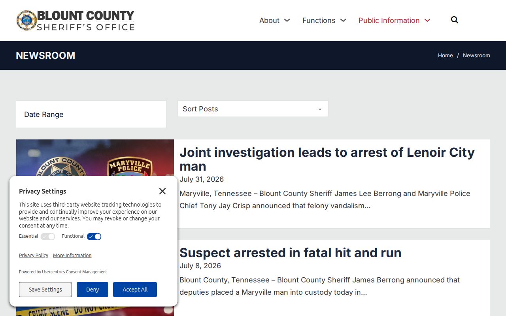Viewport: 506px width, 316px height.
Task: Open the Suspect arrested in fatal hit and run headline
Action: pos(291,253)
